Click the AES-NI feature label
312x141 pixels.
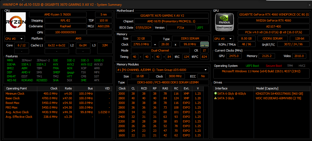click(x=11, y=80)
